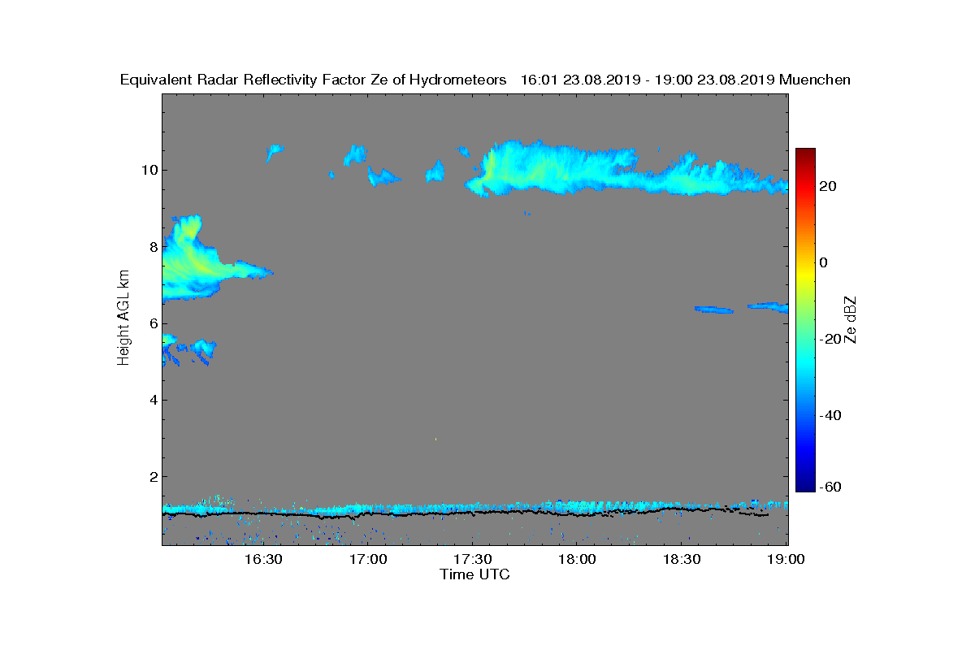Click the colorbar label 20

tap(829, 186)
